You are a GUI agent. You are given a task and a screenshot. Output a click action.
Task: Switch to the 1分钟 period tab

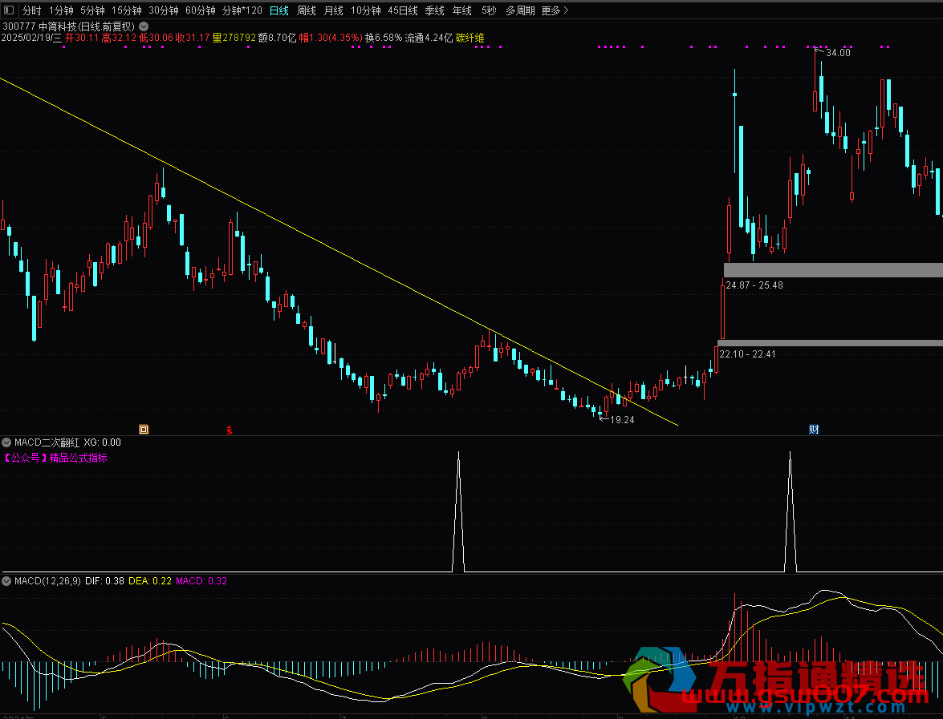click(x=61, y=10)
